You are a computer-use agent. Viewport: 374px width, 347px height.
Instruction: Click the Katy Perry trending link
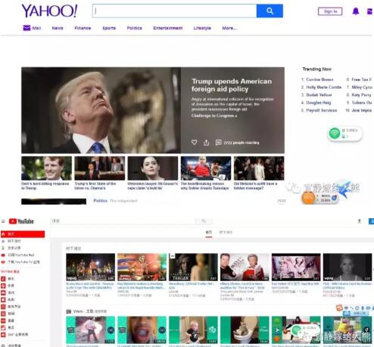[361, 95]
